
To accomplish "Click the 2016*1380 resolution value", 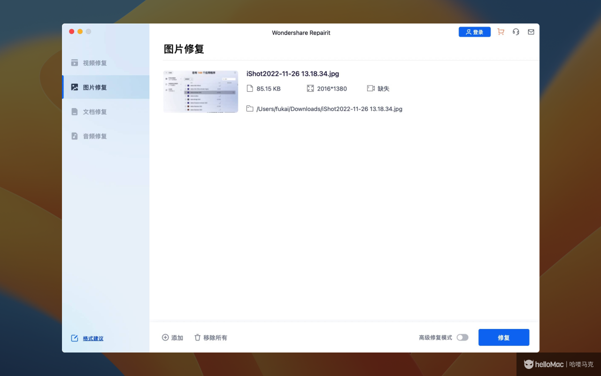I will coord(332,89).
